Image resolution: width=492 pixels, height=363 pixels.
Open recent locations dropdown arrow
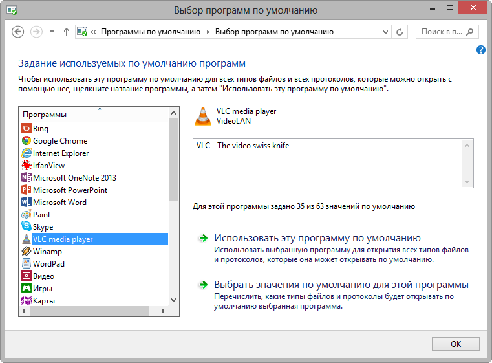click(52, 32)
